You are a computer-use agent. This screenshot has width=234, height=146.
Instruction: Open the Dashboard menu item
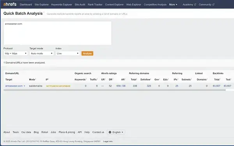[x=26, y=5]
